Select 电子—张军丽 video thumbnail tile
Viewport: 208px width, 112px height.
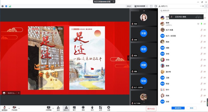click(x=144, y=82)
